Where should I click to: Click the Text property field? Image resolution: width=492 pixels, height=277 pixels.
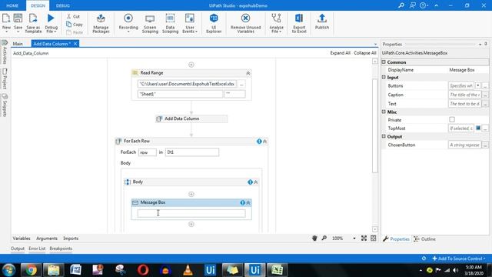coord(464,104)
